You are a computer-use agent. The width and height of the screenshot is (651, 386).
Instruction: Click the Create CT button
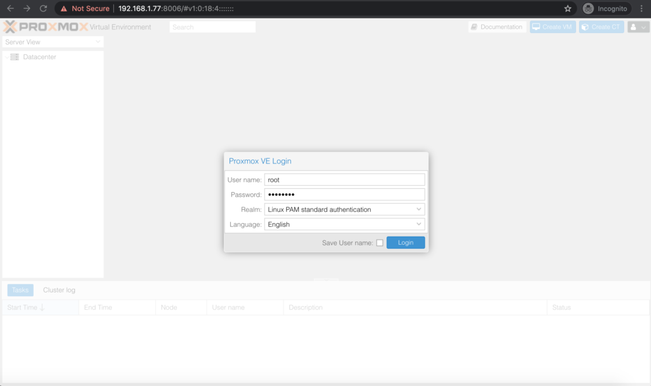click(601, 27)
